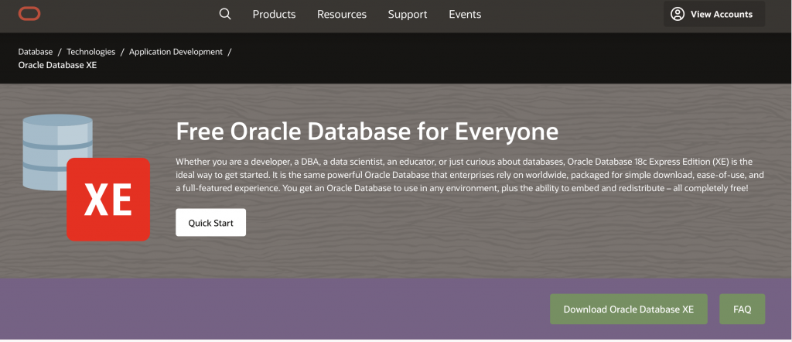The height and width of the screenshot is (342, 792).
Task: Open search with the magnifier icon
Action: pos(225,14)
